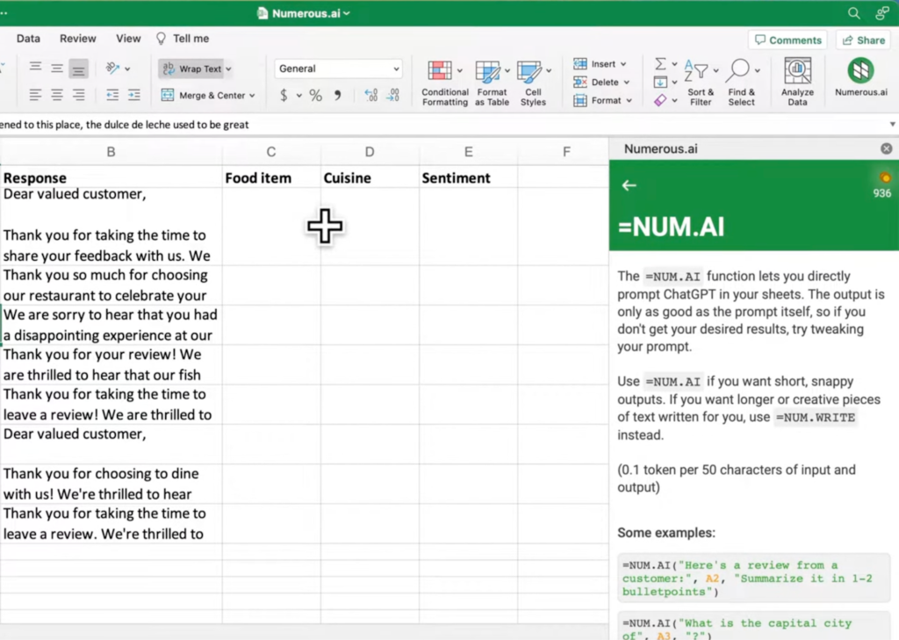Toggle center horizontal text alignment
899x640 pixels.
(x=57, y=95)
